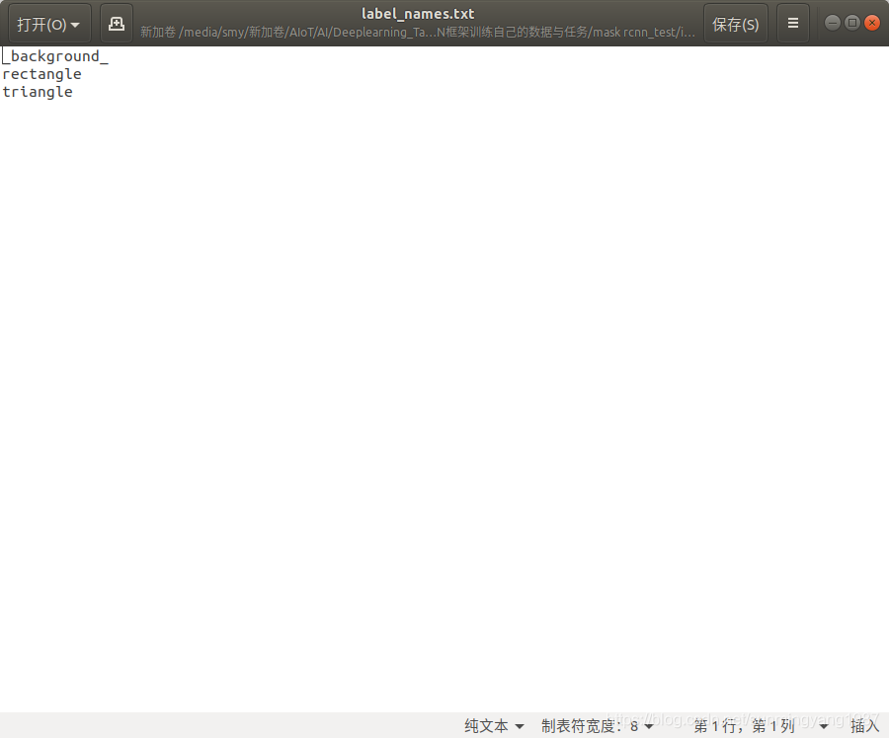Maximize the gedit window
The height and width of the screenshot is (738, 889).
pyautogui.click(x=852, y=23)
